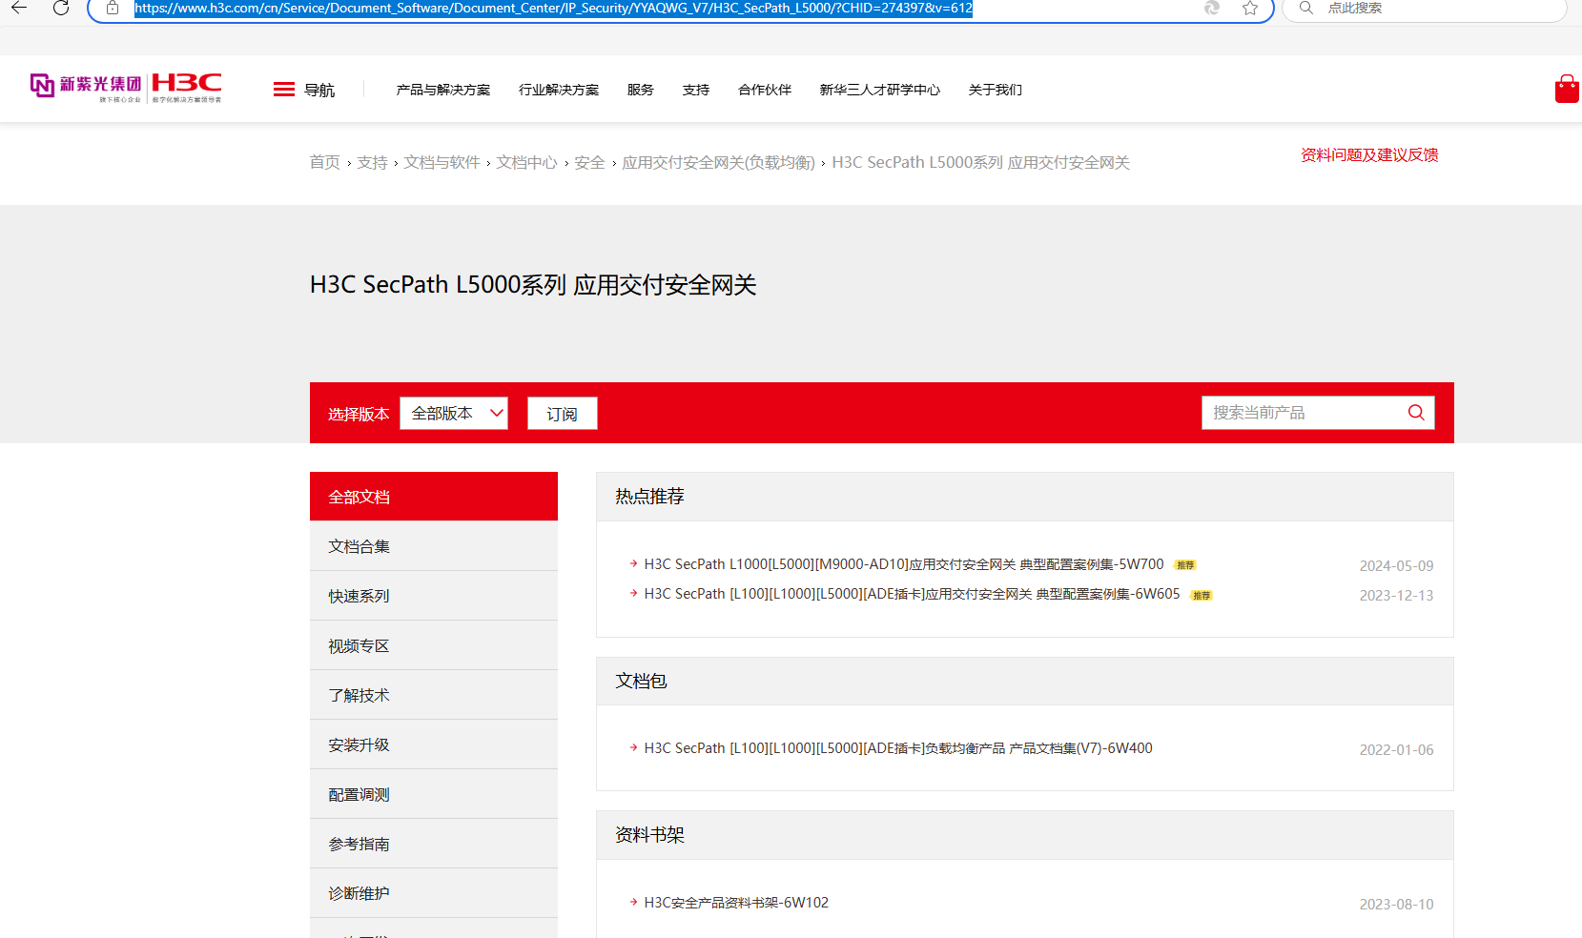1582x938 pixels.
Task: Focus the 点此搜索 browser search box
Action: tap(1424, 9)
